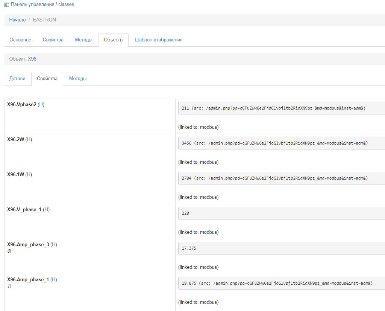Switch to the Основное tab
385x311 pixels.
20,40
